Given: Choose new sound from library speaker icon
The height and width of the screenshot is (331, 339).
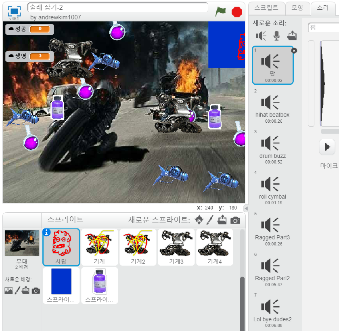Looking at the screenshot, I should click(x=262, y=36).
